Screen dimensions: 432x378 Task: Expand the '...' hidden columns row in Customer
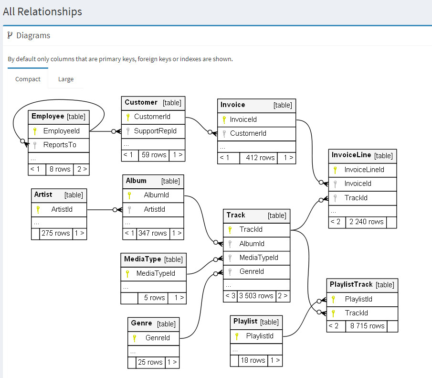tap(126, 144)
